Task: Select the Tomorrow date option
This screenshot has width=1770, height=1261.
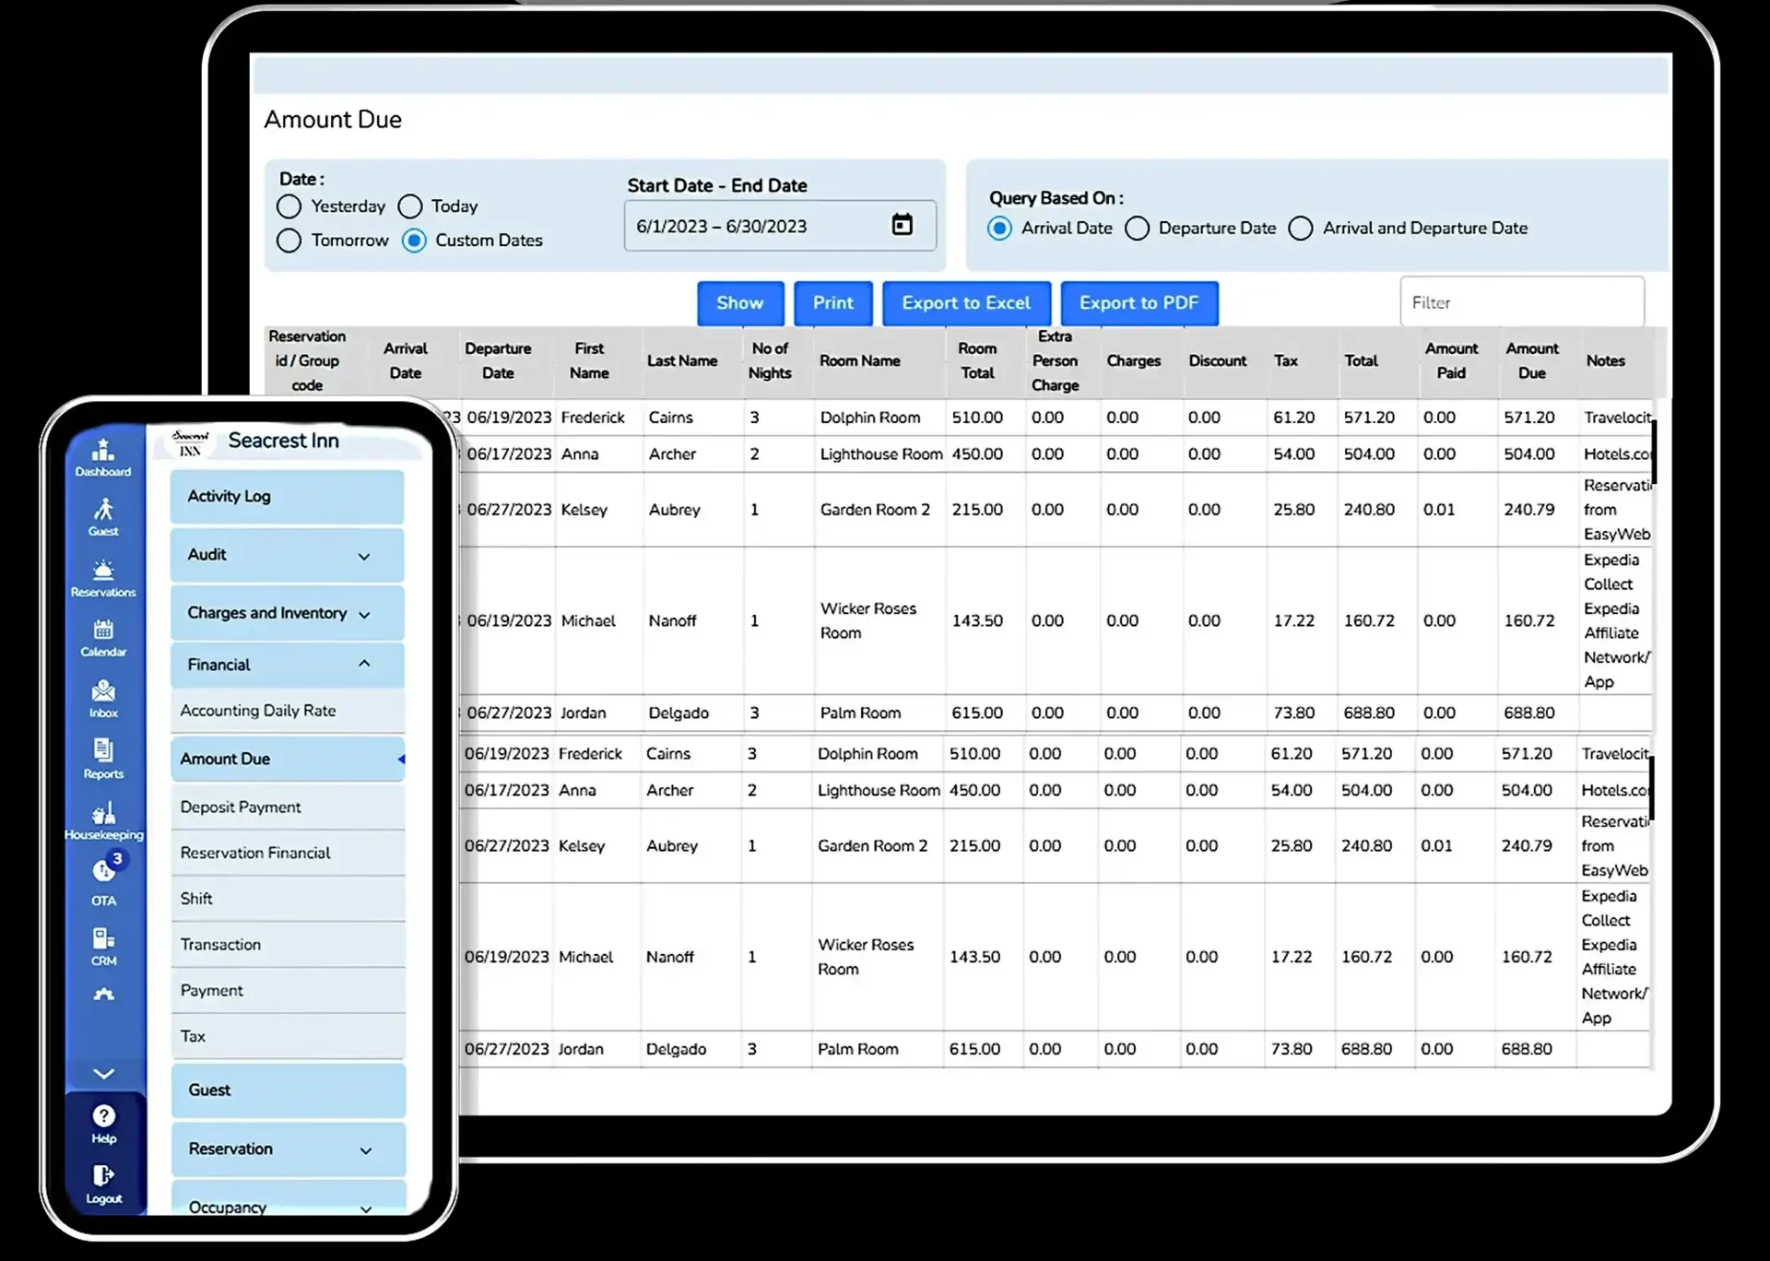Action: [289, 241]
